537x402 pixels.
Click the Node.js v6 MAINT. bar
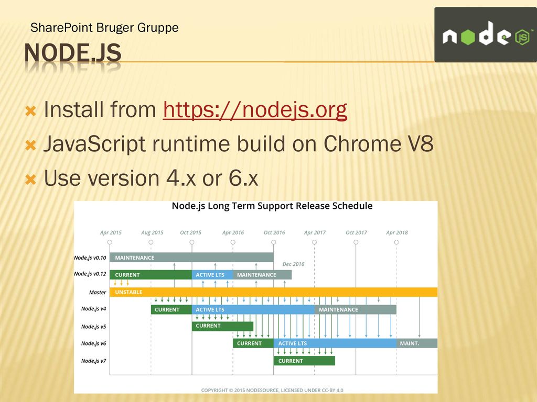pyautogui.click(x=417, y=343)
